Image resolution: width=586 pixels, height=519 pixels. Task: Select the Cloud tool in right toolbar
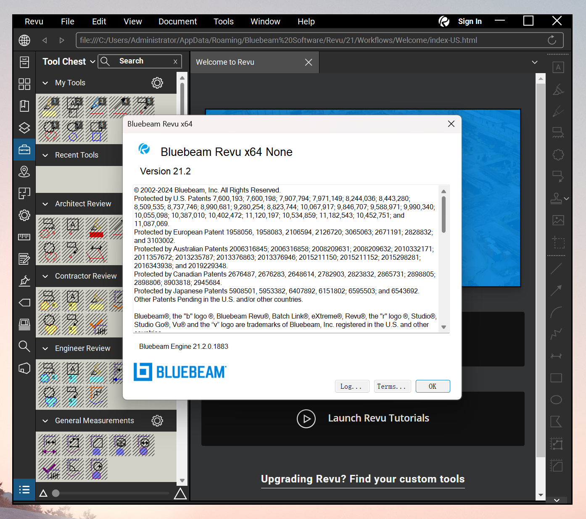click(x=558, y=155)
